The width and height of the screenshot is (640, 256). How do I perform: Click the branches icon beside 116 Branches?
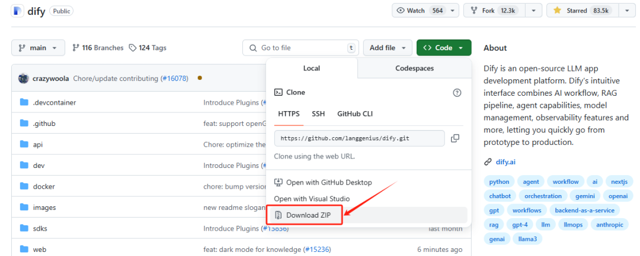[76, 48]
